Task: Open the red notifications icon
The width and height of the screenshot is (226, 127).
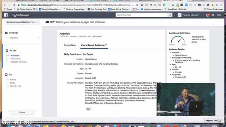Action: tap(208, 15)
